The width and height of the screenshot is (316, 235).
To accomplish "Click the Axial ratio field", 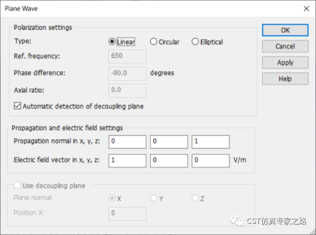I will pyautogui.click(x=127, y=90).
